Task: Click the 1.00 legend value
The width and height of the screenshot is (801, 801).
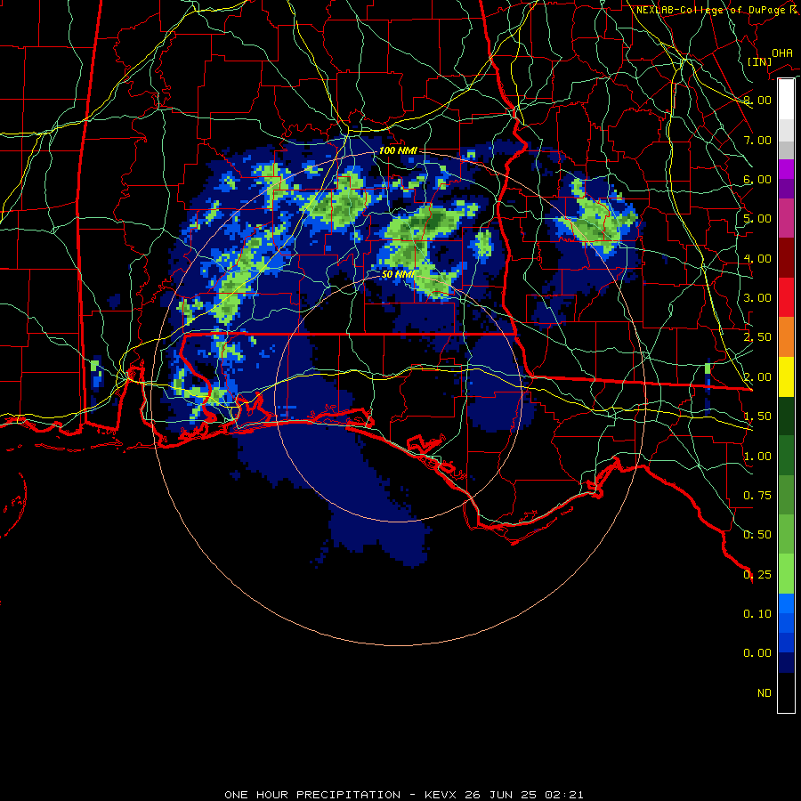Action: [757, 457]
